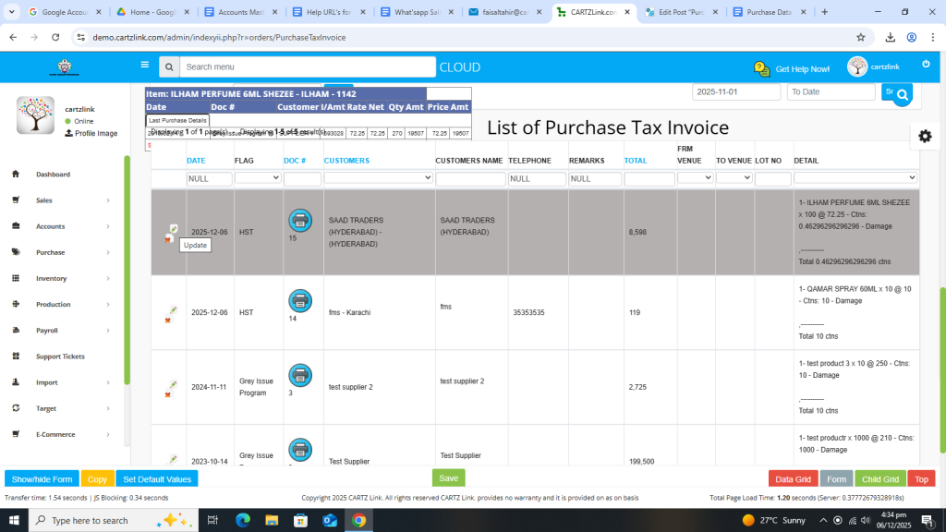
Task: Click the print icon for fms - Karachi invoice
Action: click(300, 300)
